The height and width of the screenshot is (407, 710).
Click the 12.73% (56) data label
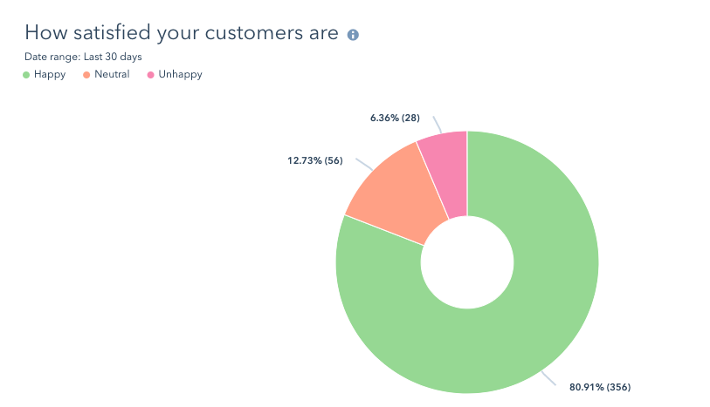coord(314,160)
